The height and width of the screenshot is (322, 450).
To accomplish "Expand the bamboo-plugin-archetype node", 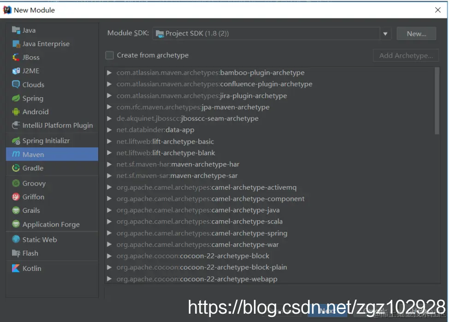I will point(109,72).
